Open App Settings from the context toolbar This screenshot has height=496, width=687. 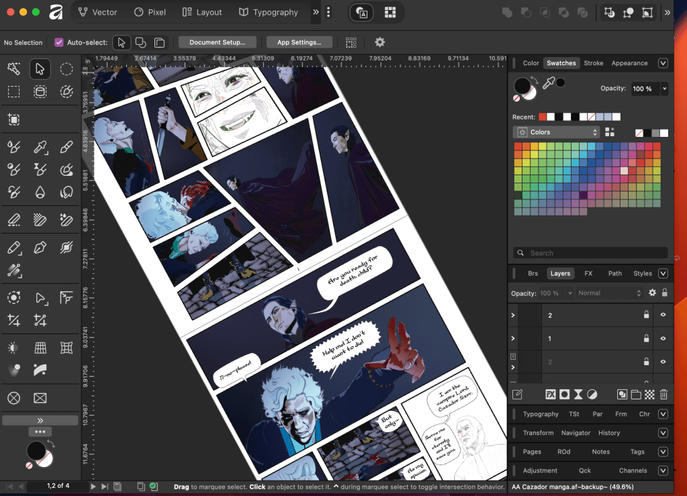pyautogui.click(x=299, y=42)
